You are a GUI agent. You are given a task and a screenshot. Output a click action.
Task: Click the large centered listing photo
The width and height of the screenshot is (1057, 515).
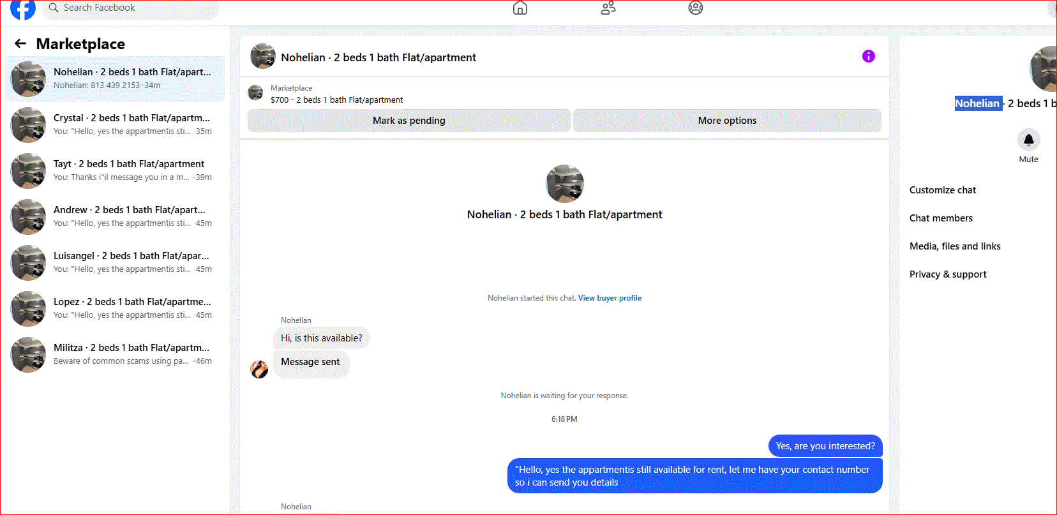point(565,183)
